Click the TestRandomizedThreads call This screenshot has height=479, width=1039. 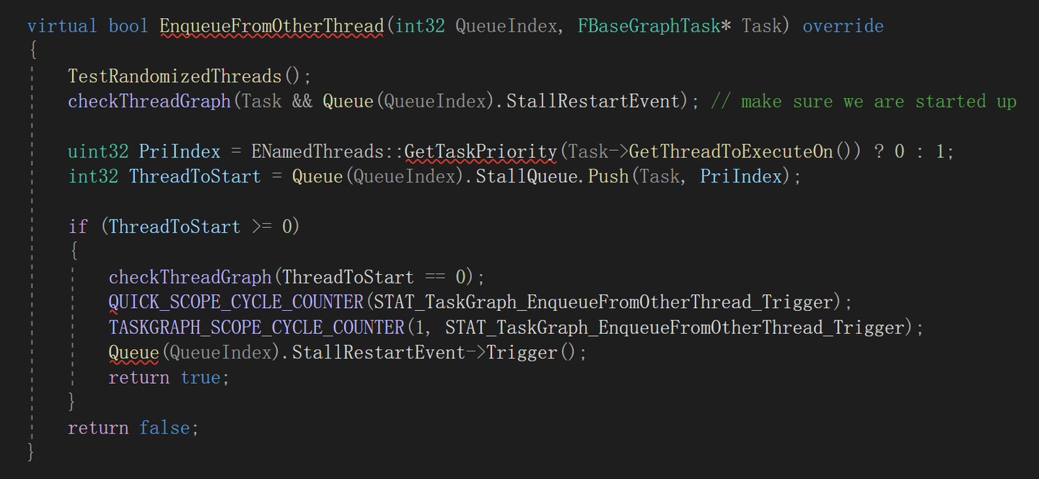174,76
